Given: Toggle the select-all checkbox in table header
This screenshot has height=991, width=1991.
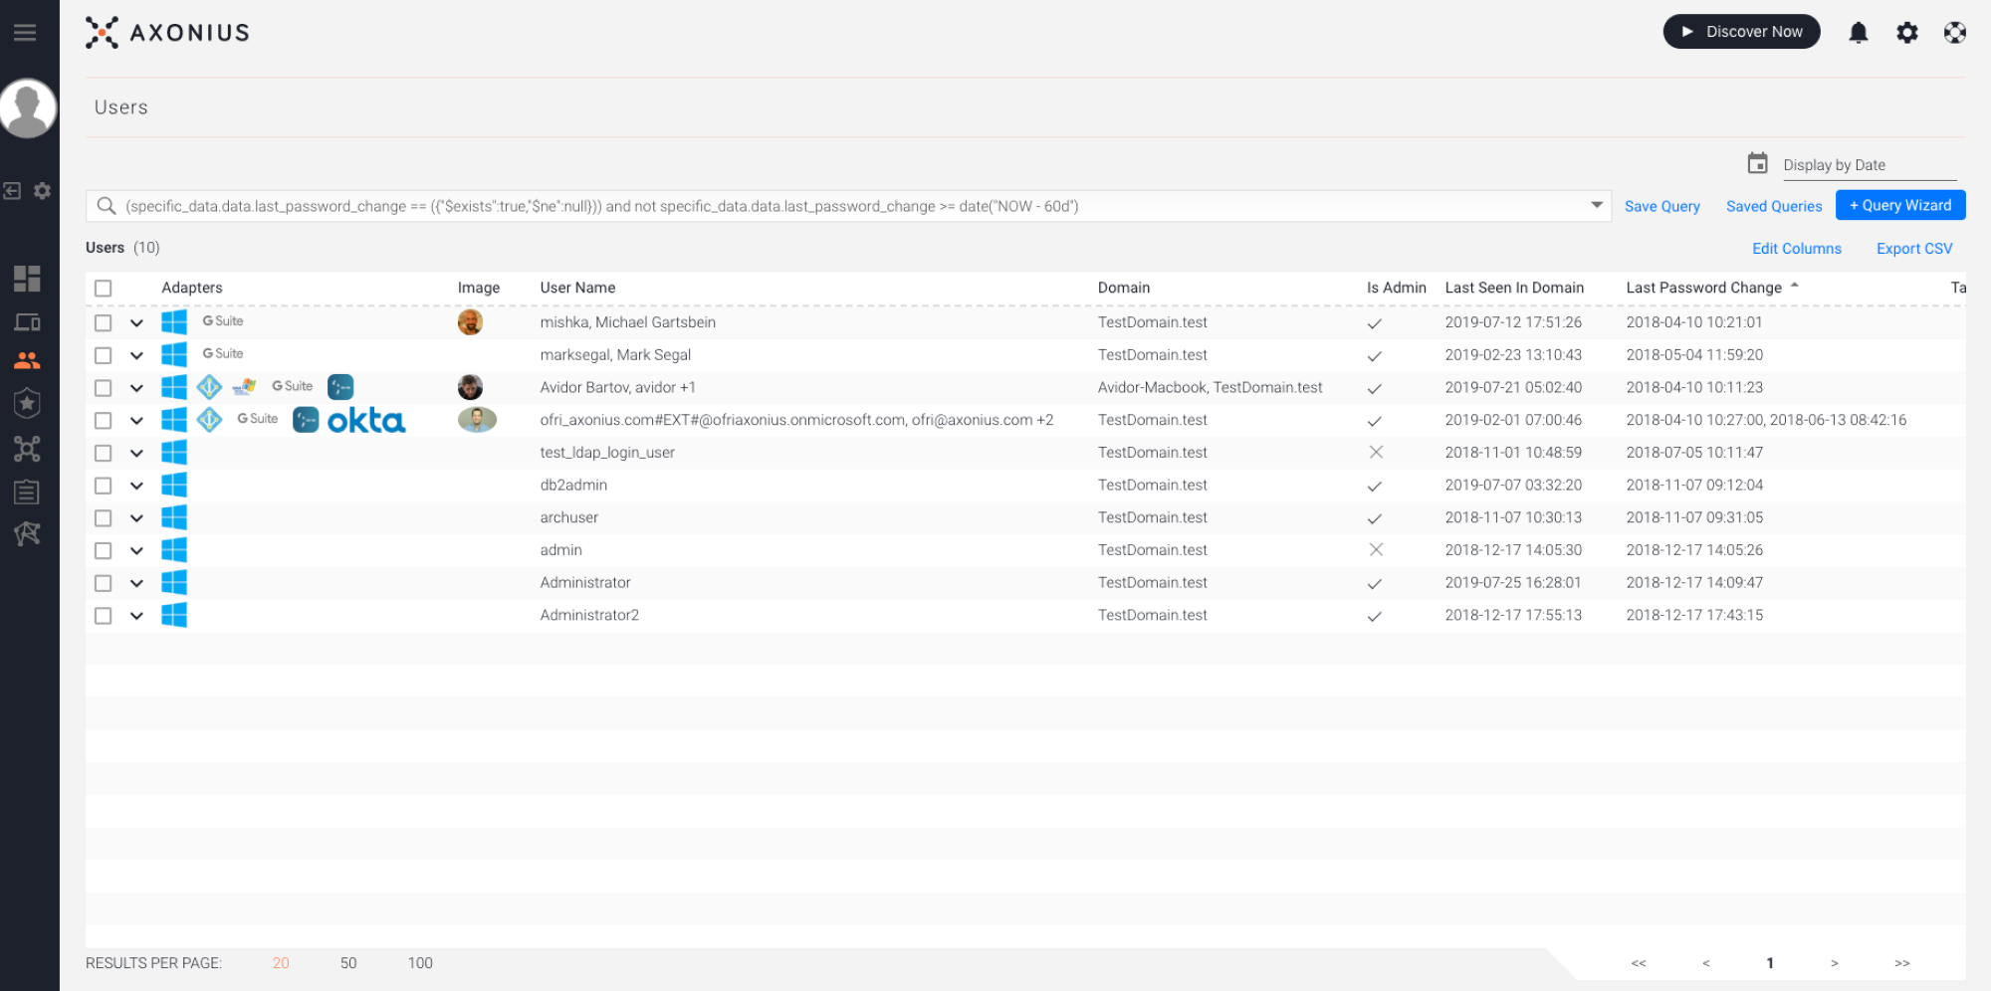Looking at the screenshot, I should [104, 289].
